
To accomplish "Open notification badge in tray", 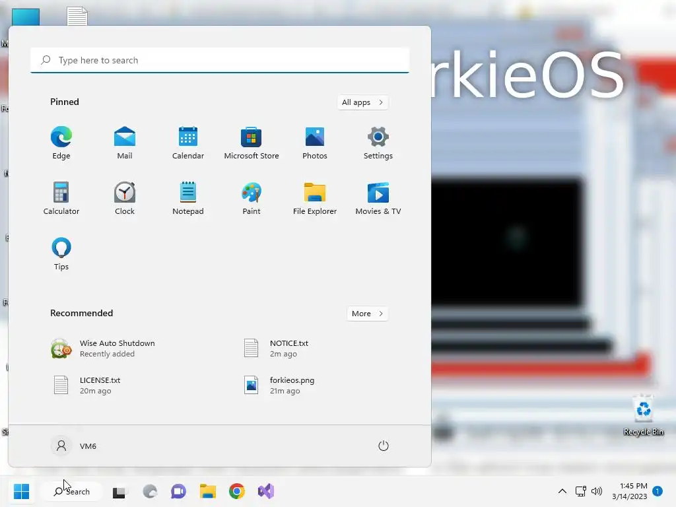I will [x=658, y=491].
